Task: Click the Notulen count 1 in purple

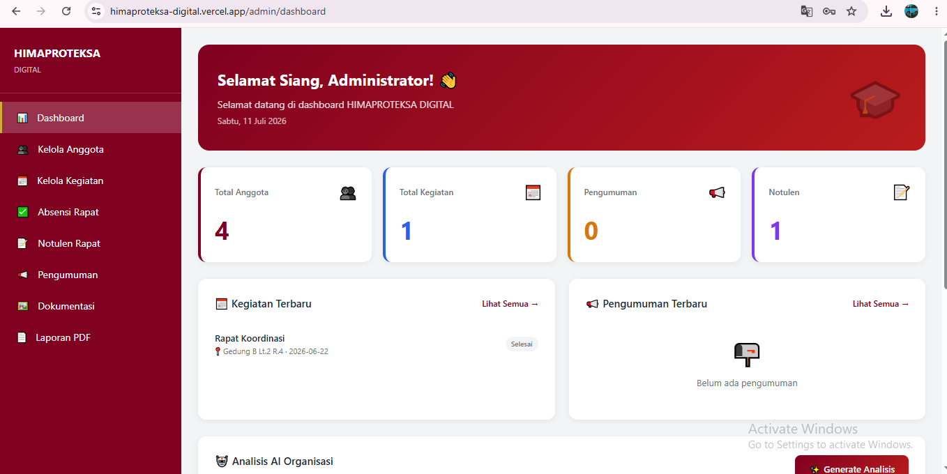Action: [x=775, y=231]
